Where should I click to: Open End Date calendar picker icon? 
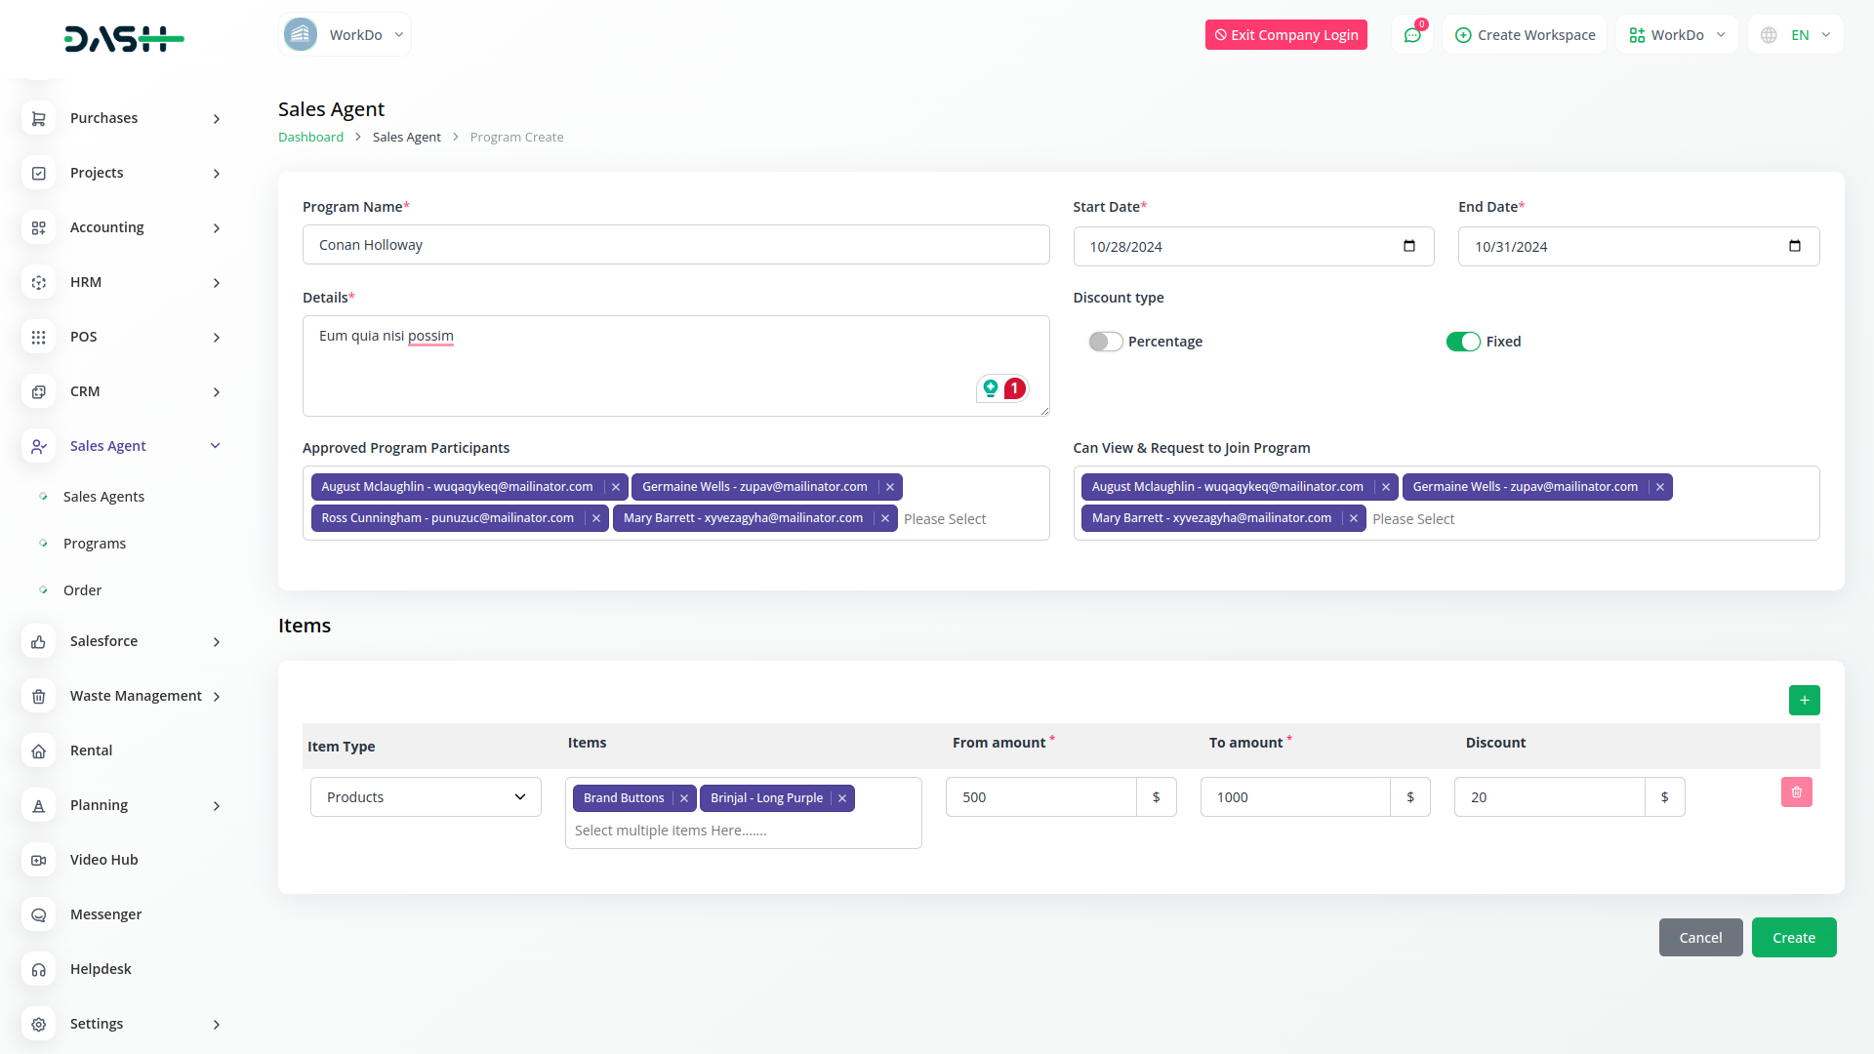[x=1794, y=246]
